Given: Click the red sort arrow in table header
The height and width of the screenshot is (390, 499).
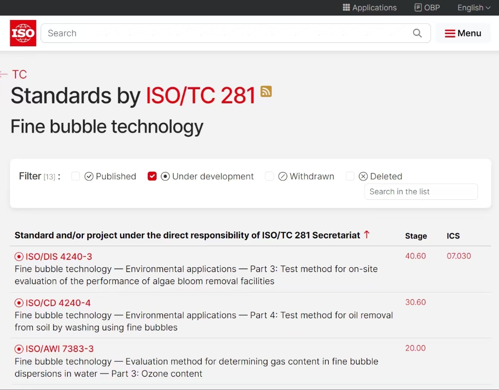Looking at the screenshot, I should point(367,235).
